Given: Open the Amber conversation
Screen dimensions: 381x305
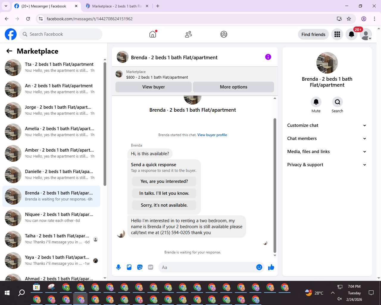Looking at the screenshot, I should click(51, 153).
